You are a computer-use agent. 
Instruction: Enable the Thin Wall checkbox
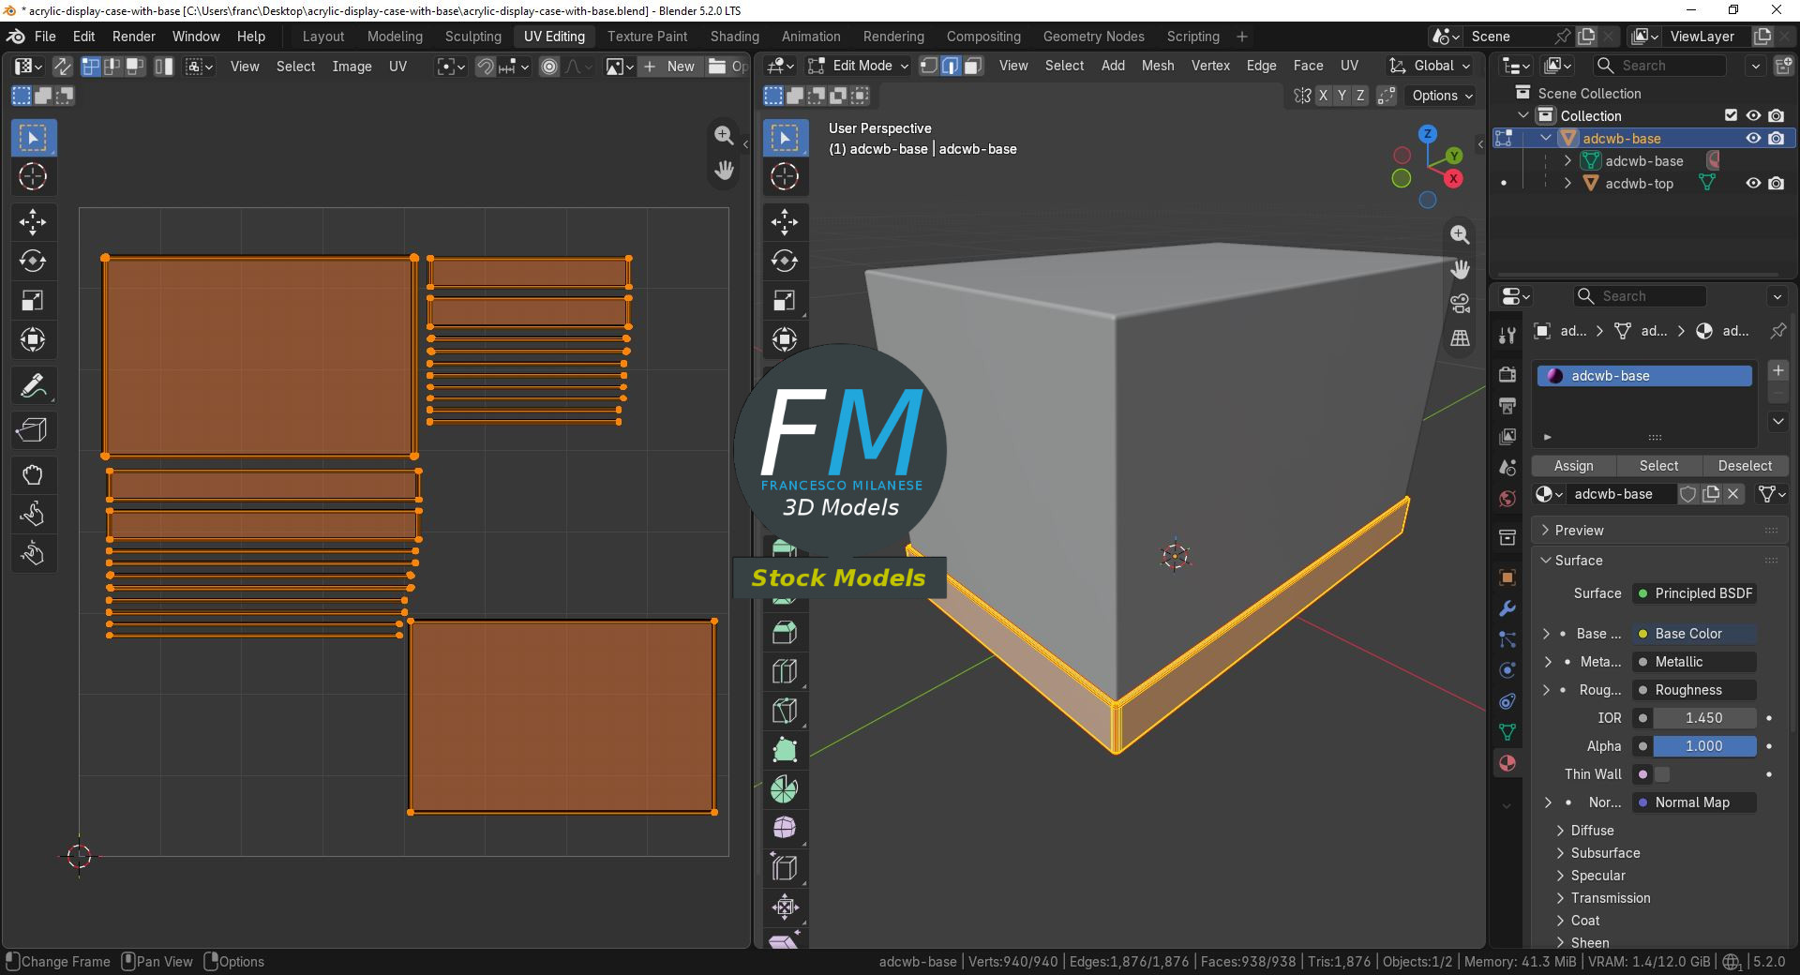[x=1662, y=774]
